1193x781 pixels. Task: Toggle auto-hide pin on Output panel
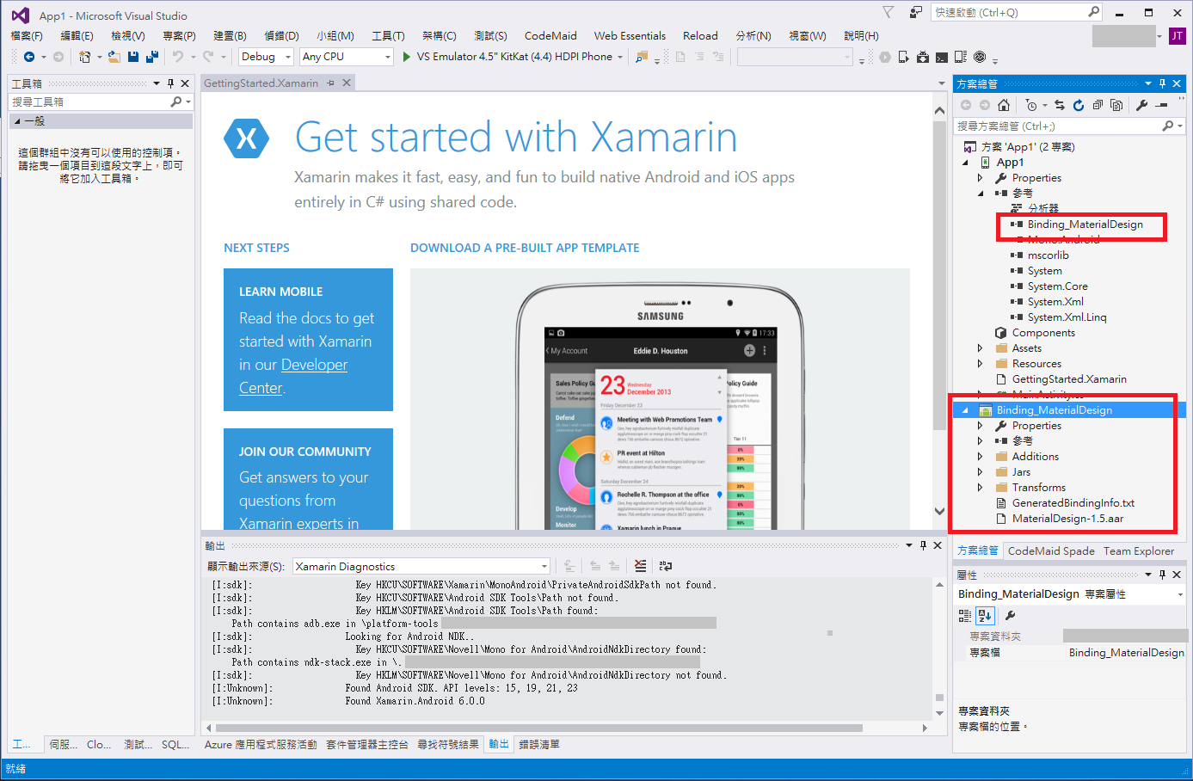(923, 545)
